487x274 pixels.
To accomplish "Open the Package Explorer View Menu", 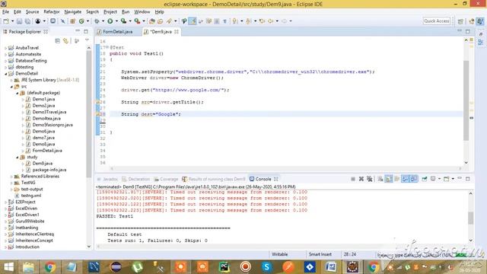I will (x=87, y=40).
